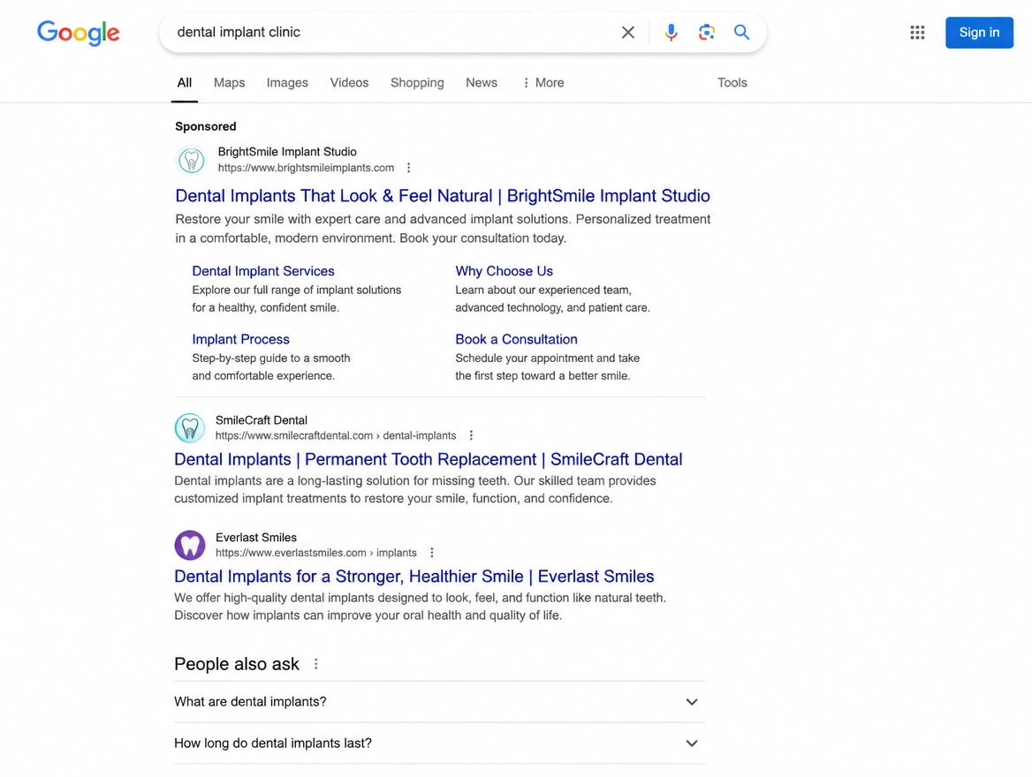Switch to the Images tab
This screenshot has height=777, width=1032.
287,83
